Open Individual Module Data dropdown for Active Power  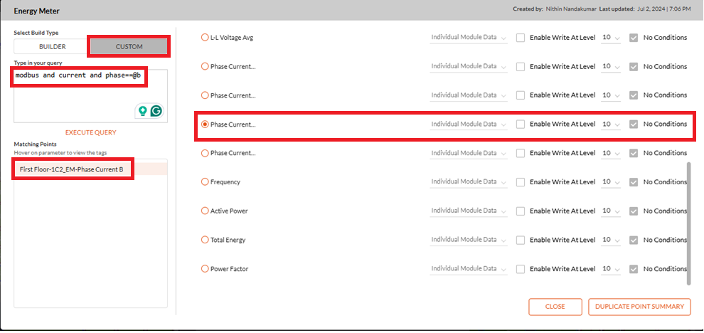point(469,211)
